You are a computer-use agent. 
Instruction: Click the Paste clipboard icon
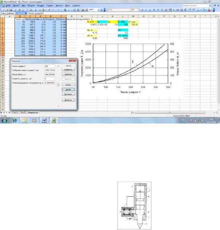43,10
